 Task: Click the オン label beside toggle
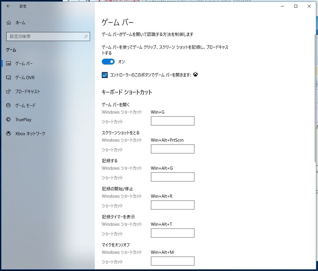click(121, 62)
